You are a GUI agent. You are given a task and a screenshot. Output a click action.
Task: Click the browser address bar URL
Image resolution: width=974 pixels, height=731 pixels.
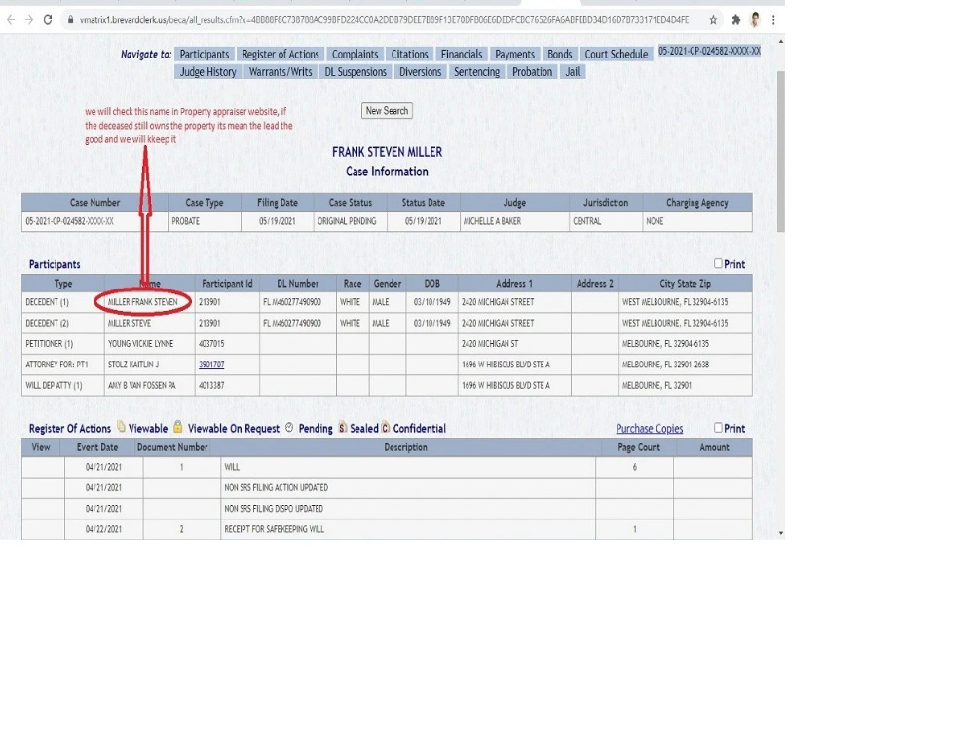click(384, 19)
